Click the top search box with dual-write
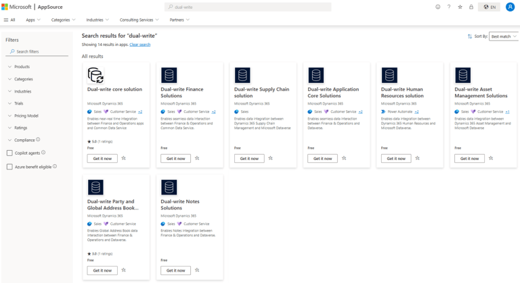The width and height of the screenshot is (520, 283). pyautogui.click(x=248, y=7)
